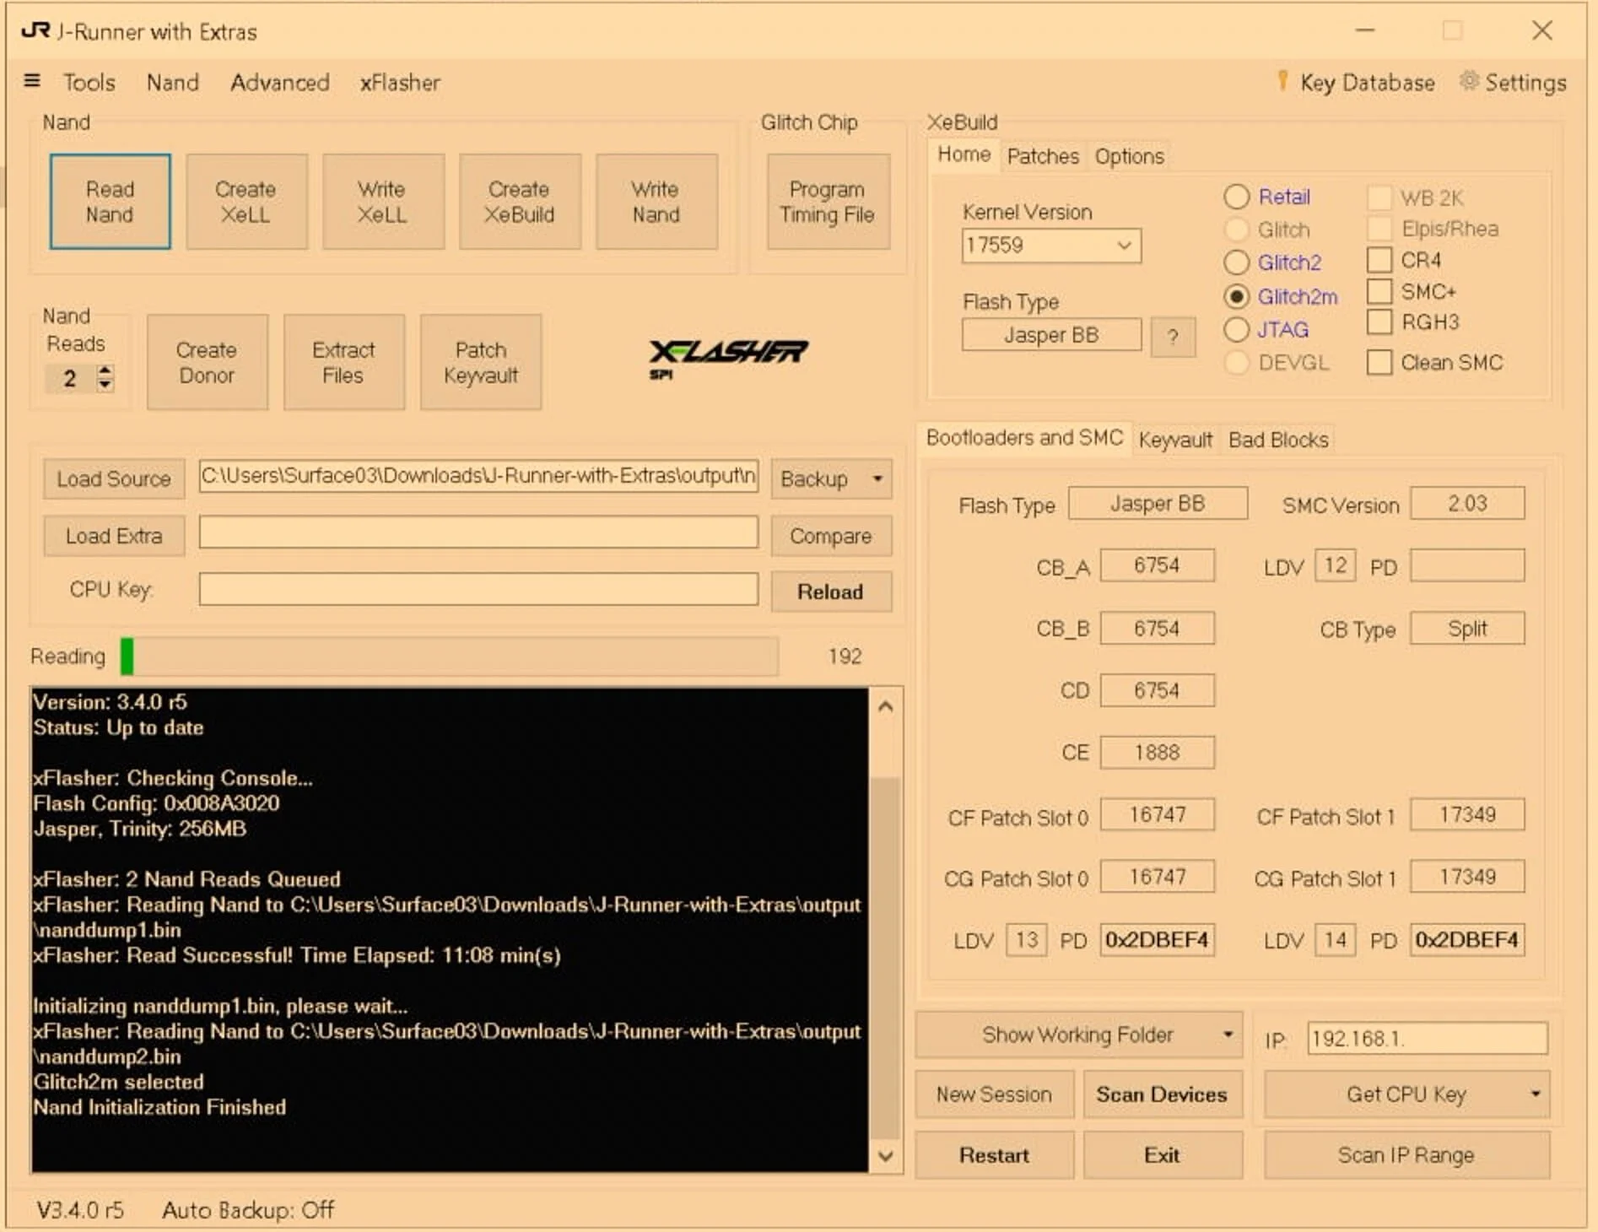Open the Nand menu
The height and width of the screenshot is (1232, 1598).
point(173,82)
